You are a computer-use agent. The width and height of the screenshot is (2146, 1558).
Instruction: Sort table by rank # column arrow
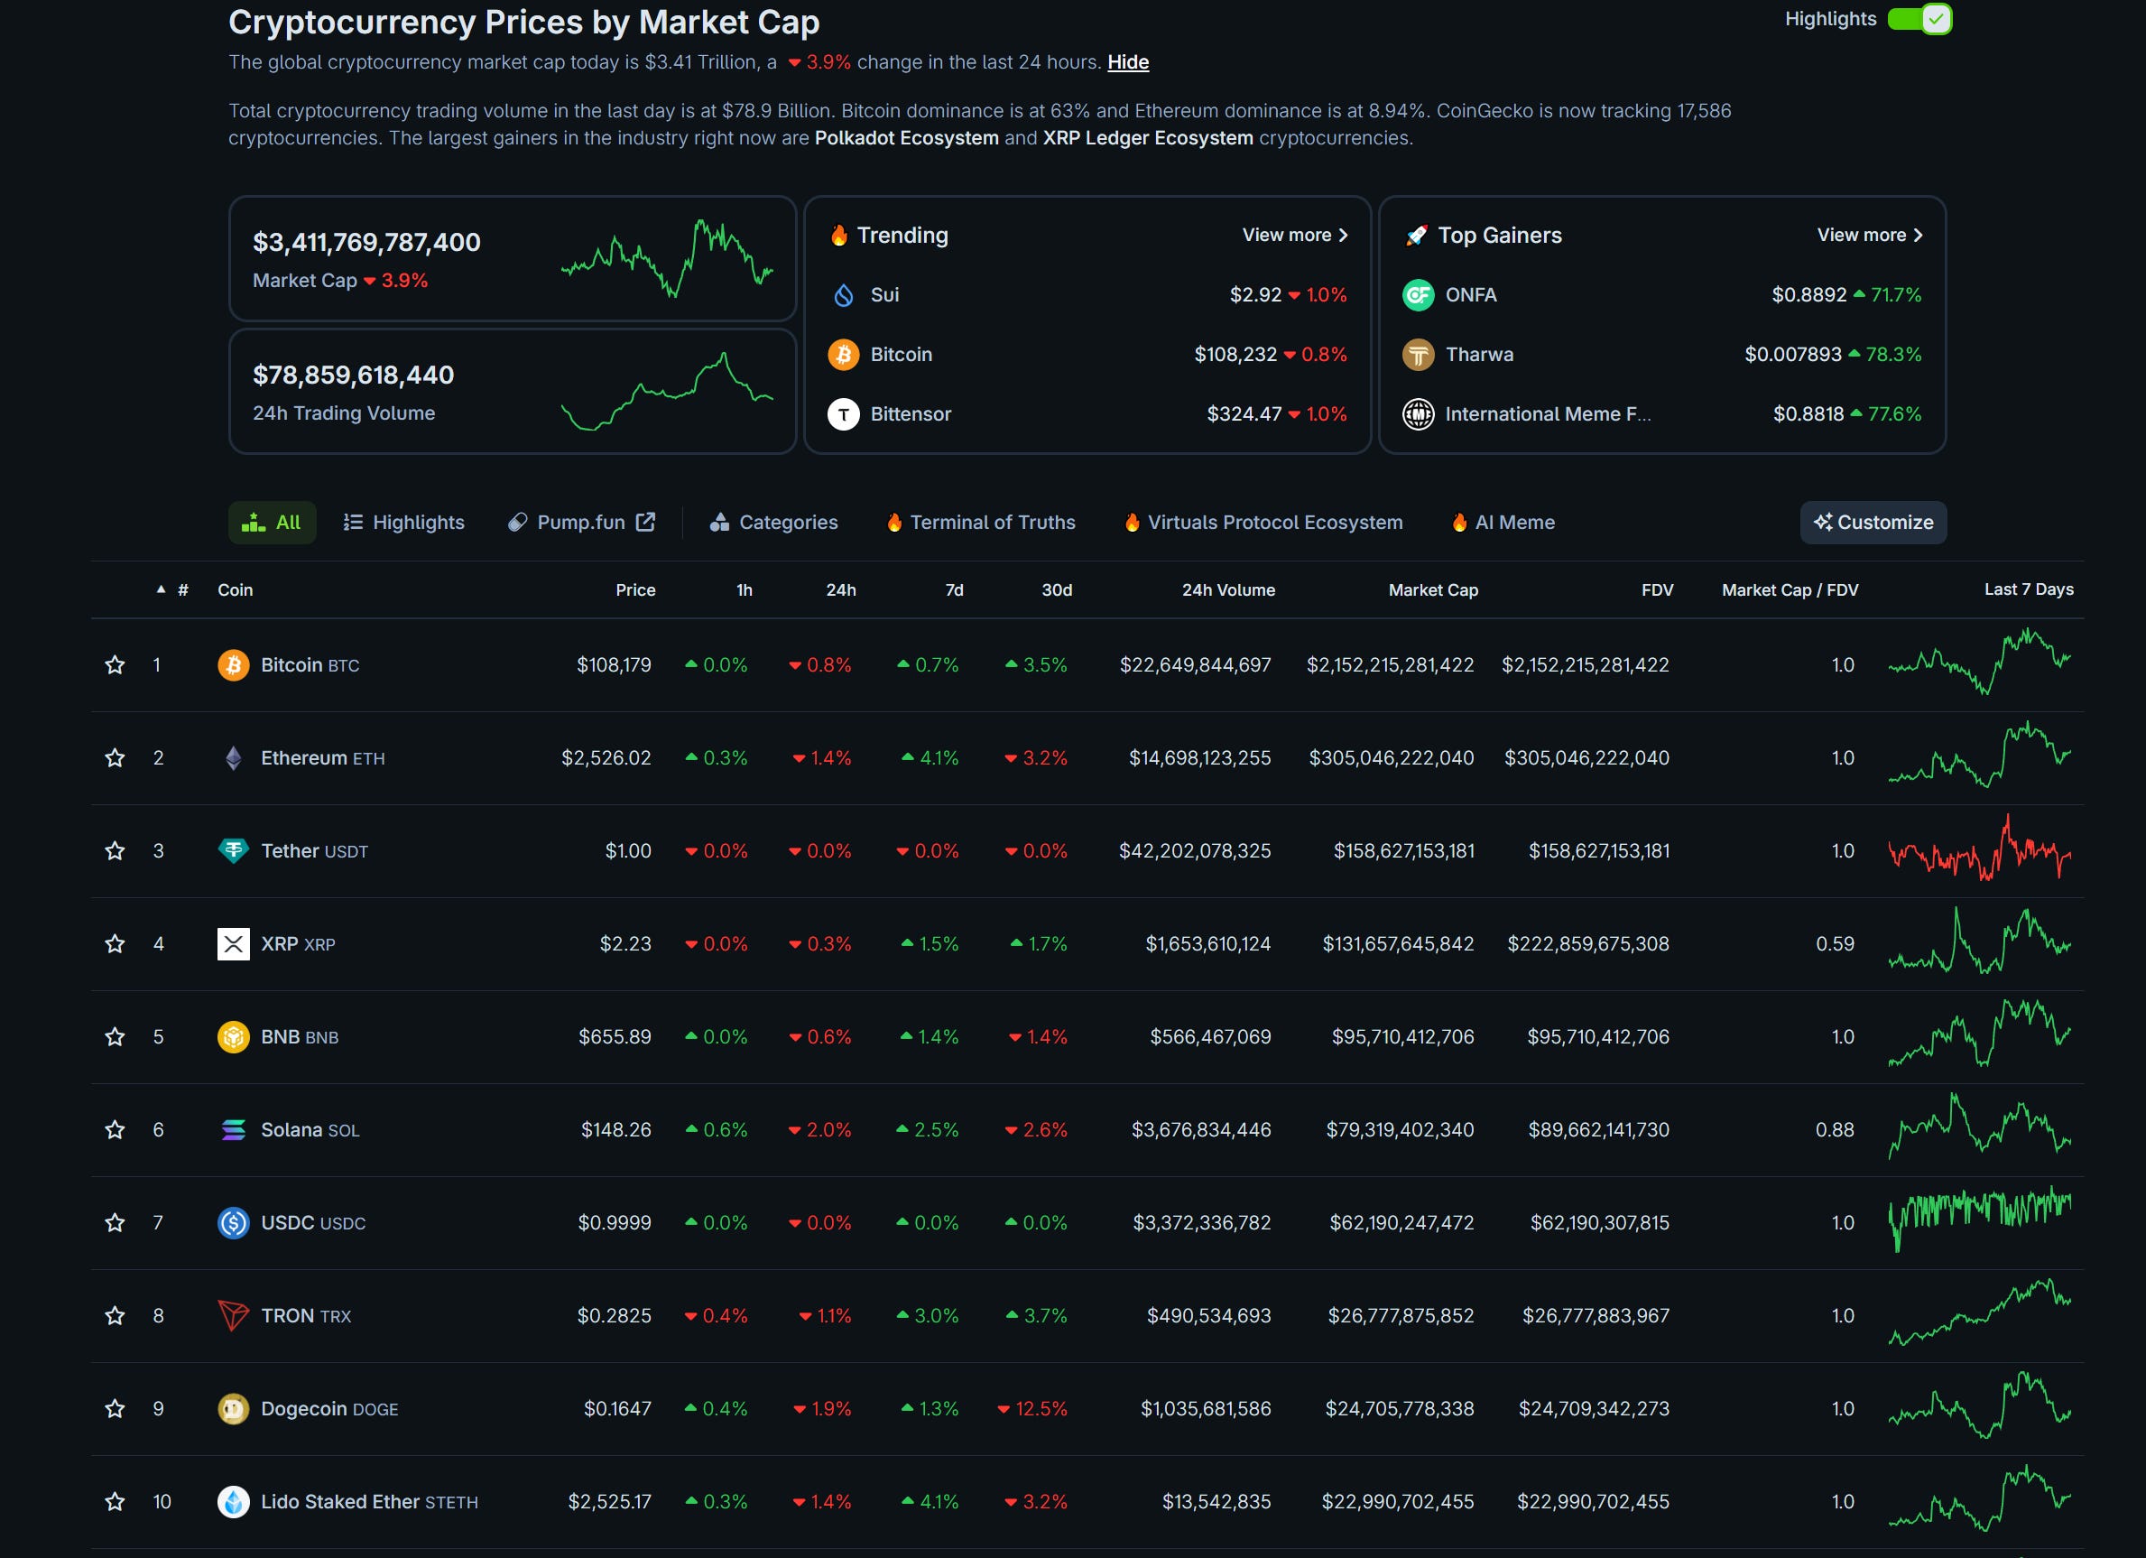[161, 589]
